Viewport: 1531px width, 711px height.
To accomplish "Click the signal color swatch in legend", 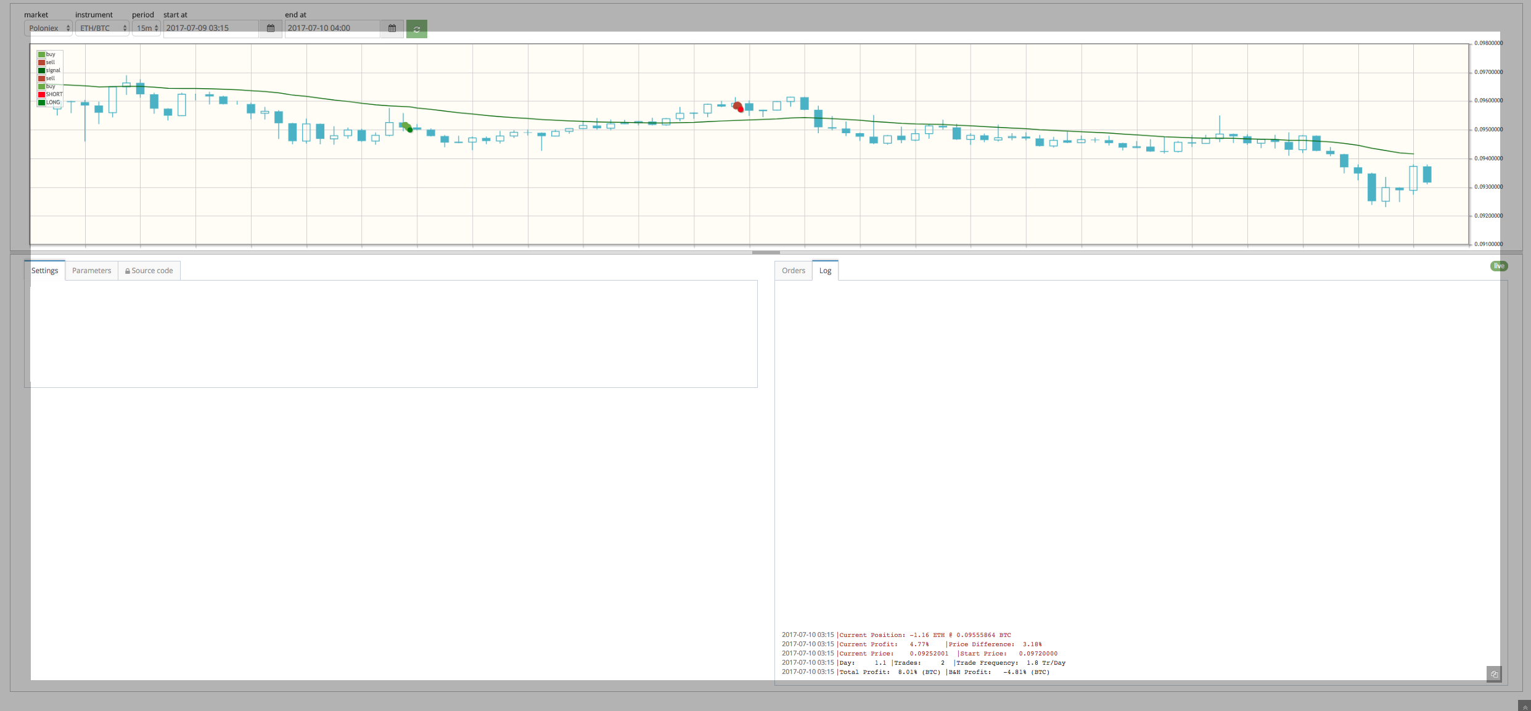I will pyautogui.click(x=41, y=70).
